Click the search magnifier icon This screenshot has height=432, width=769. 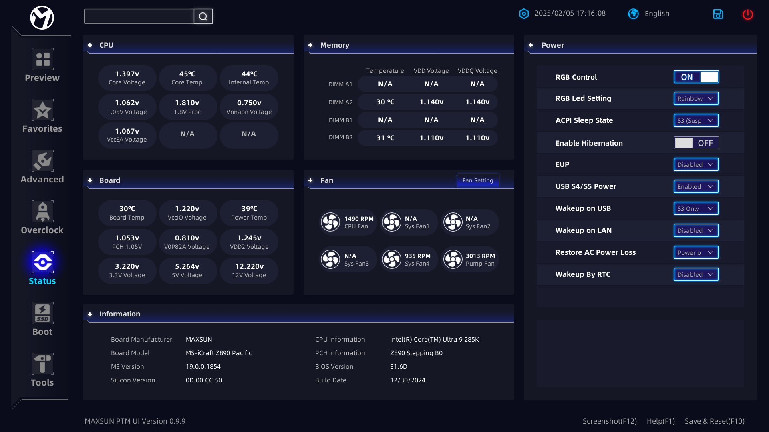pyautogui.click(x=203, y=16)
